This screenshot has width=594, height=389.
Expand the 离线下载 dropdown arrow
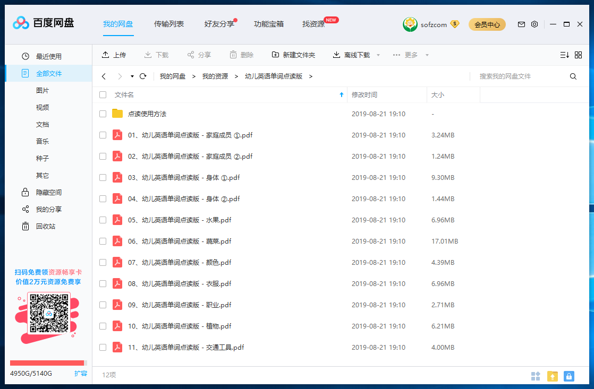pyautogui.click(x=378, y=55)
